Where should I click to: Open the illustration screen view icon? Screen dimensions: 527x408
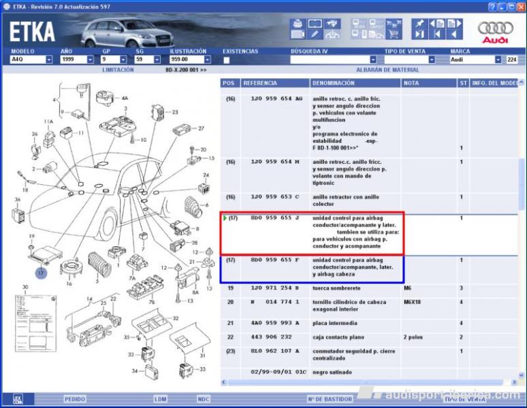(x=315, y=24)
